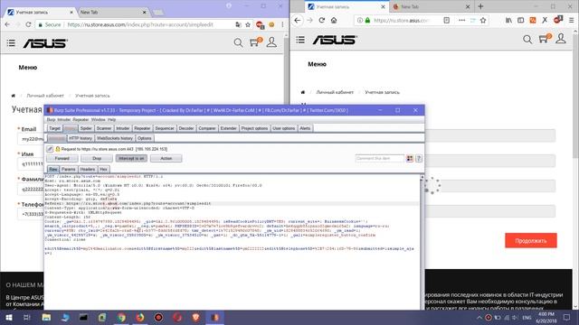Screen dimensions: 579x325
Task: Open shopping cart on Firefox ASUS page
Action: tap(544, 38)
